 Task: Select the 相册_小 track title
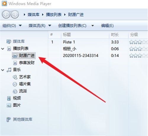[x=70, y=49]
